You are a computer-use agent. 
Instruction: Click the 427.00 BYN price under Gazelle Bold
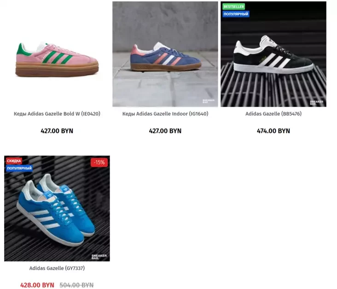57,131
